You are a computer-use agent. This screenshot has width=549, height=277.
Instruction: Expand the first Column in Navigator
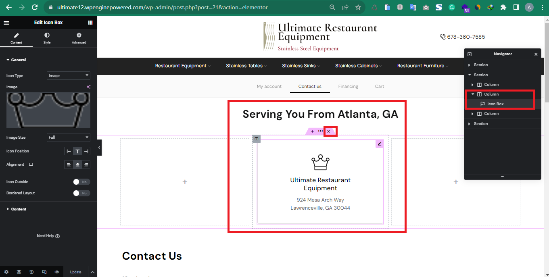pyautogui.click(x=473, y=85)
